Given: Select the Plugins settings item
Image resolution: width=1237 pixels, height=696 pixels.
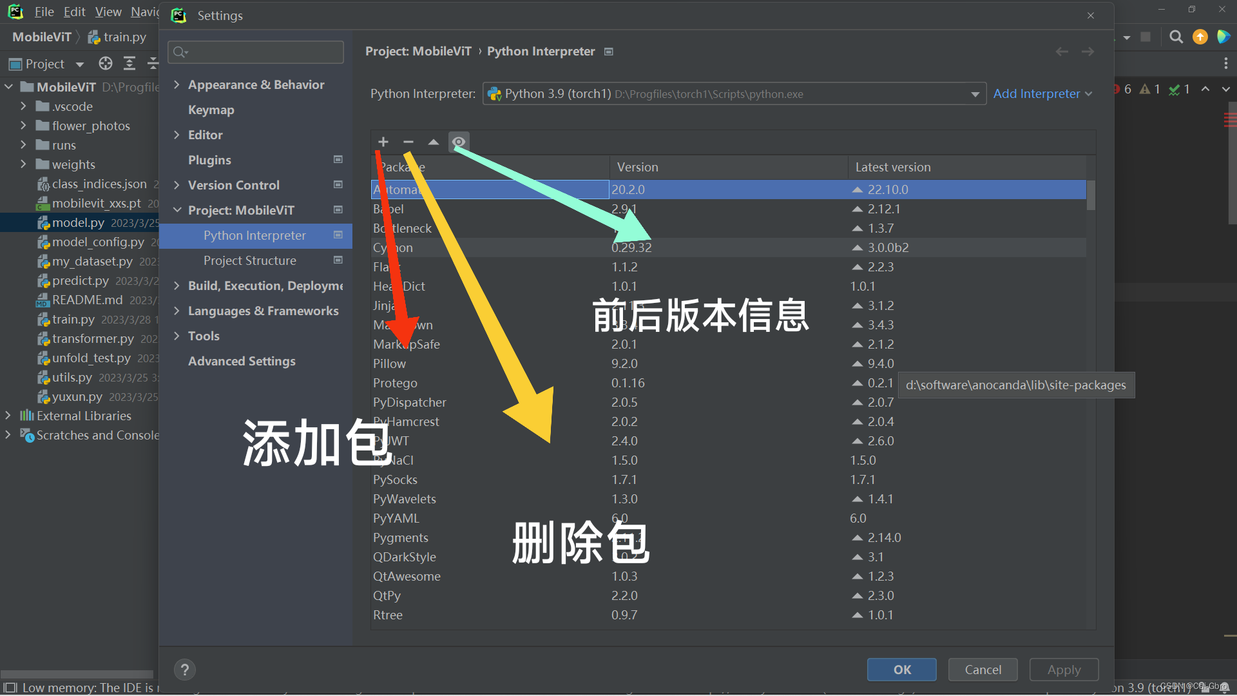Looking at the screenshot, I should pyautogui.click(x=209, y=160).
